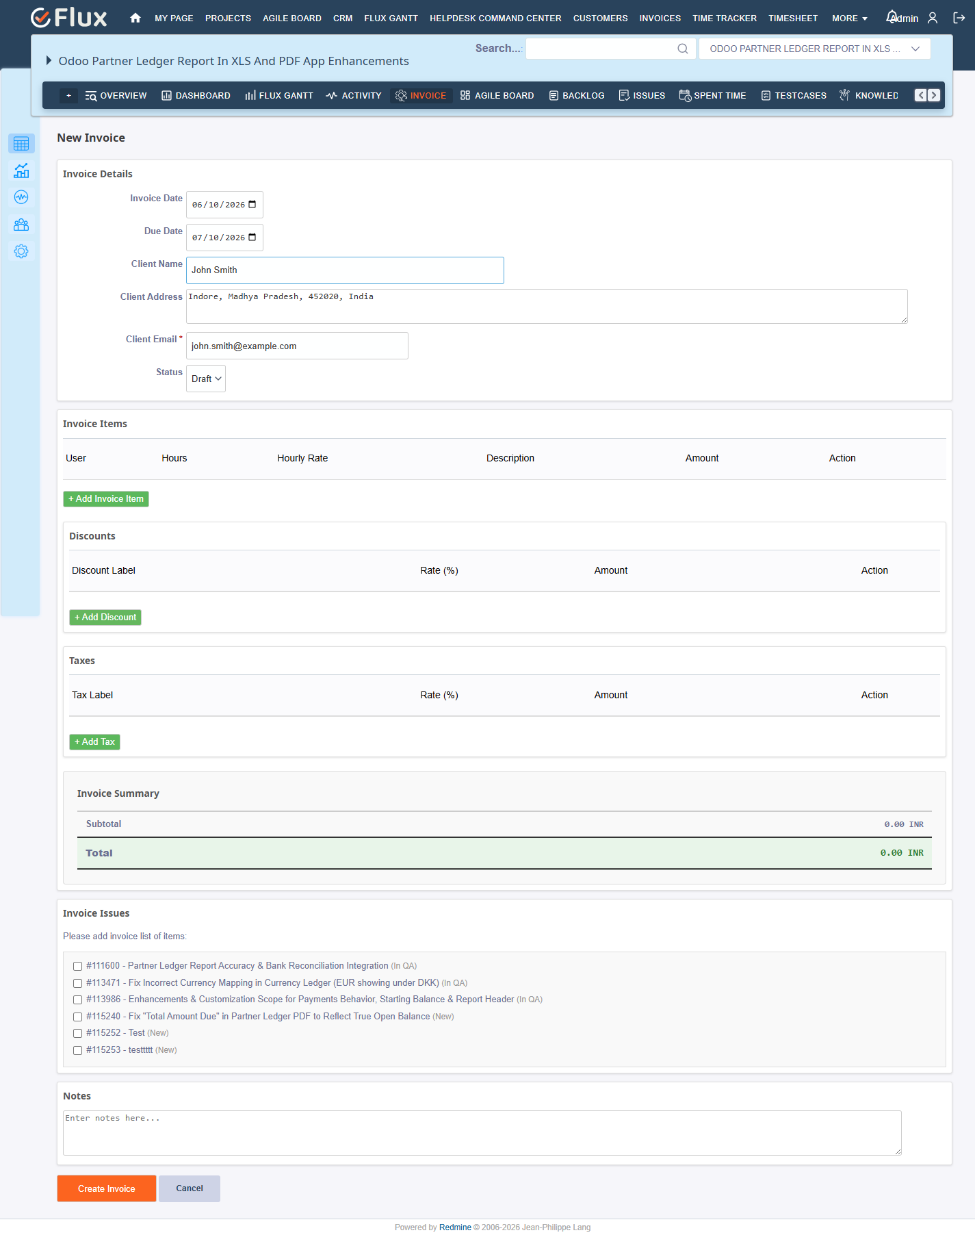Open Invoices in top navigation
The image size is (975, 1235).
click(660, 18)
